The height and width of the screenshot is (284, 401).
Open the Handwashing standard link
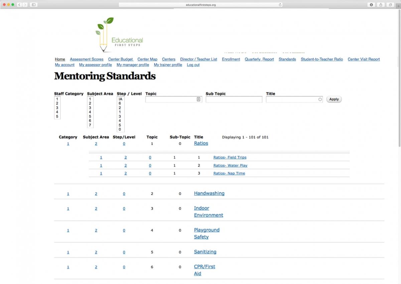point(209,193)
